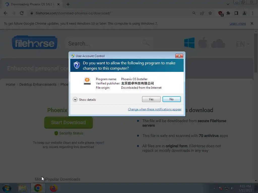
Task: Click Home breadcrumb link
Action: pyautogui.click(x=11, y=84)
